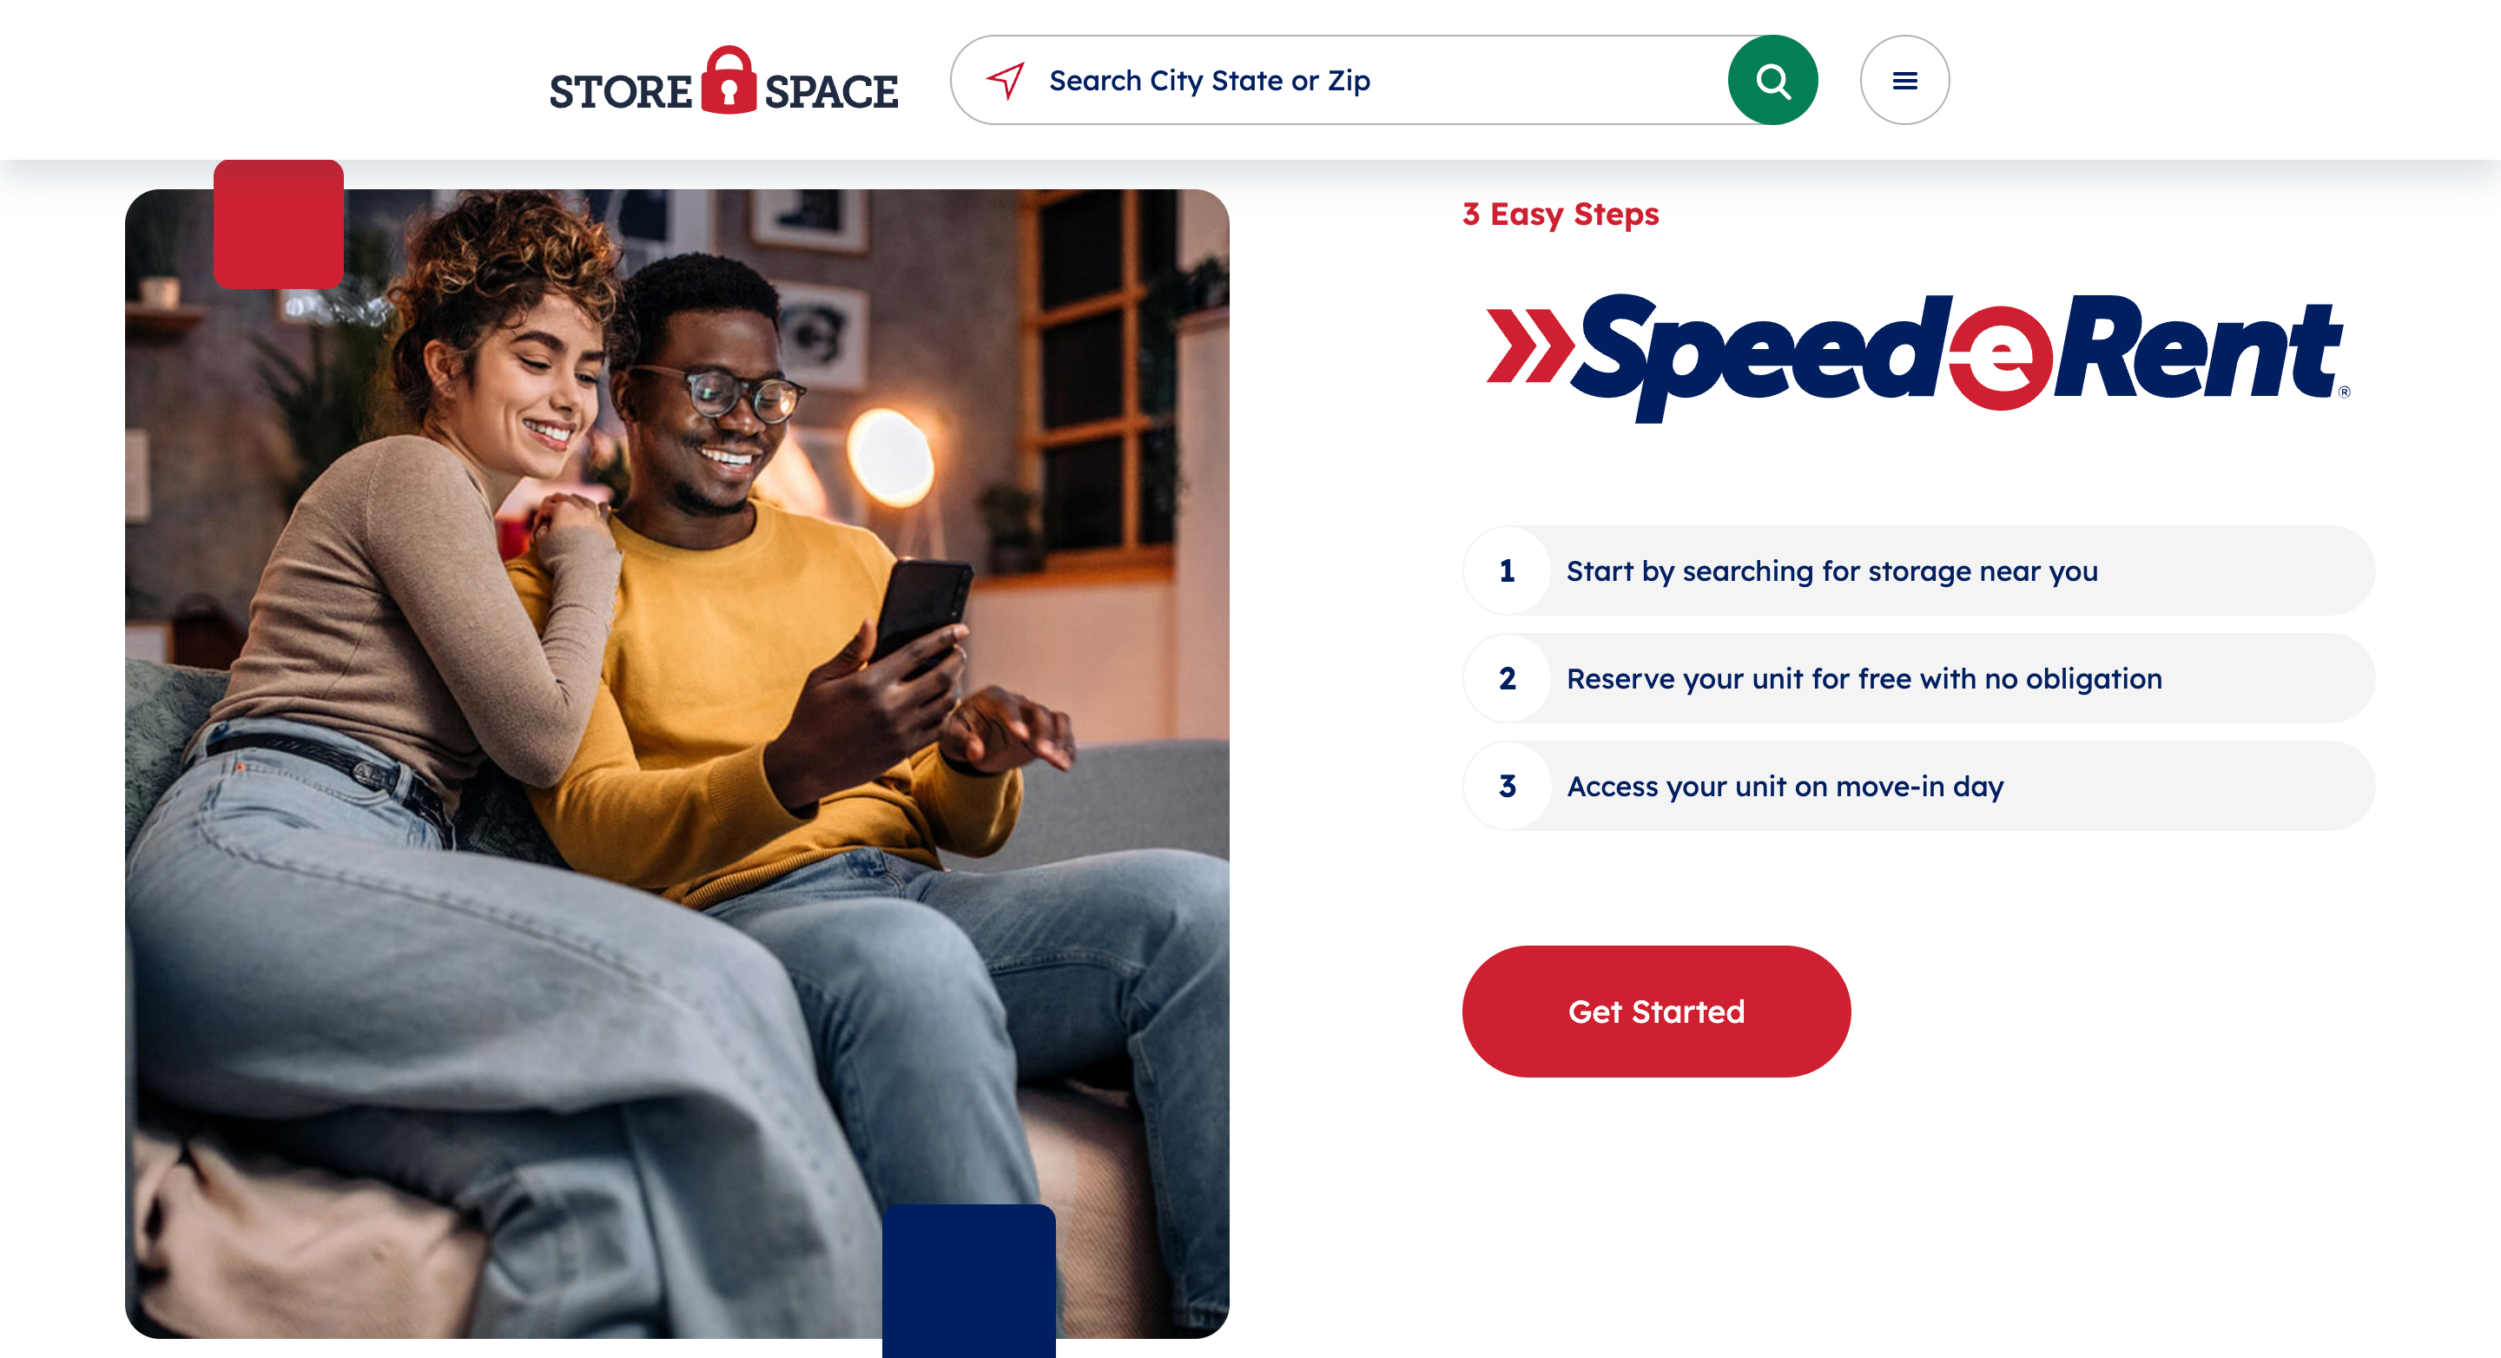Click the Store Space logo

(x=723, y=81)
